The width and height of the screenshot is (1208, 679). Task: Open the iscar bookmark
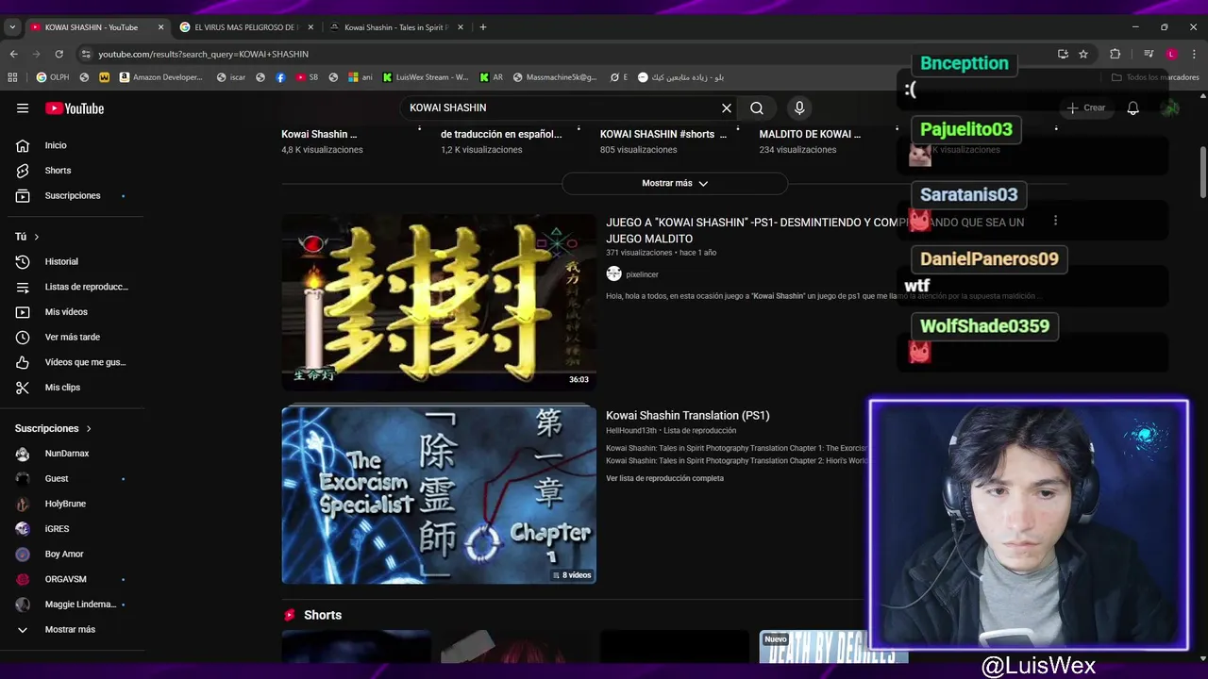231,77
